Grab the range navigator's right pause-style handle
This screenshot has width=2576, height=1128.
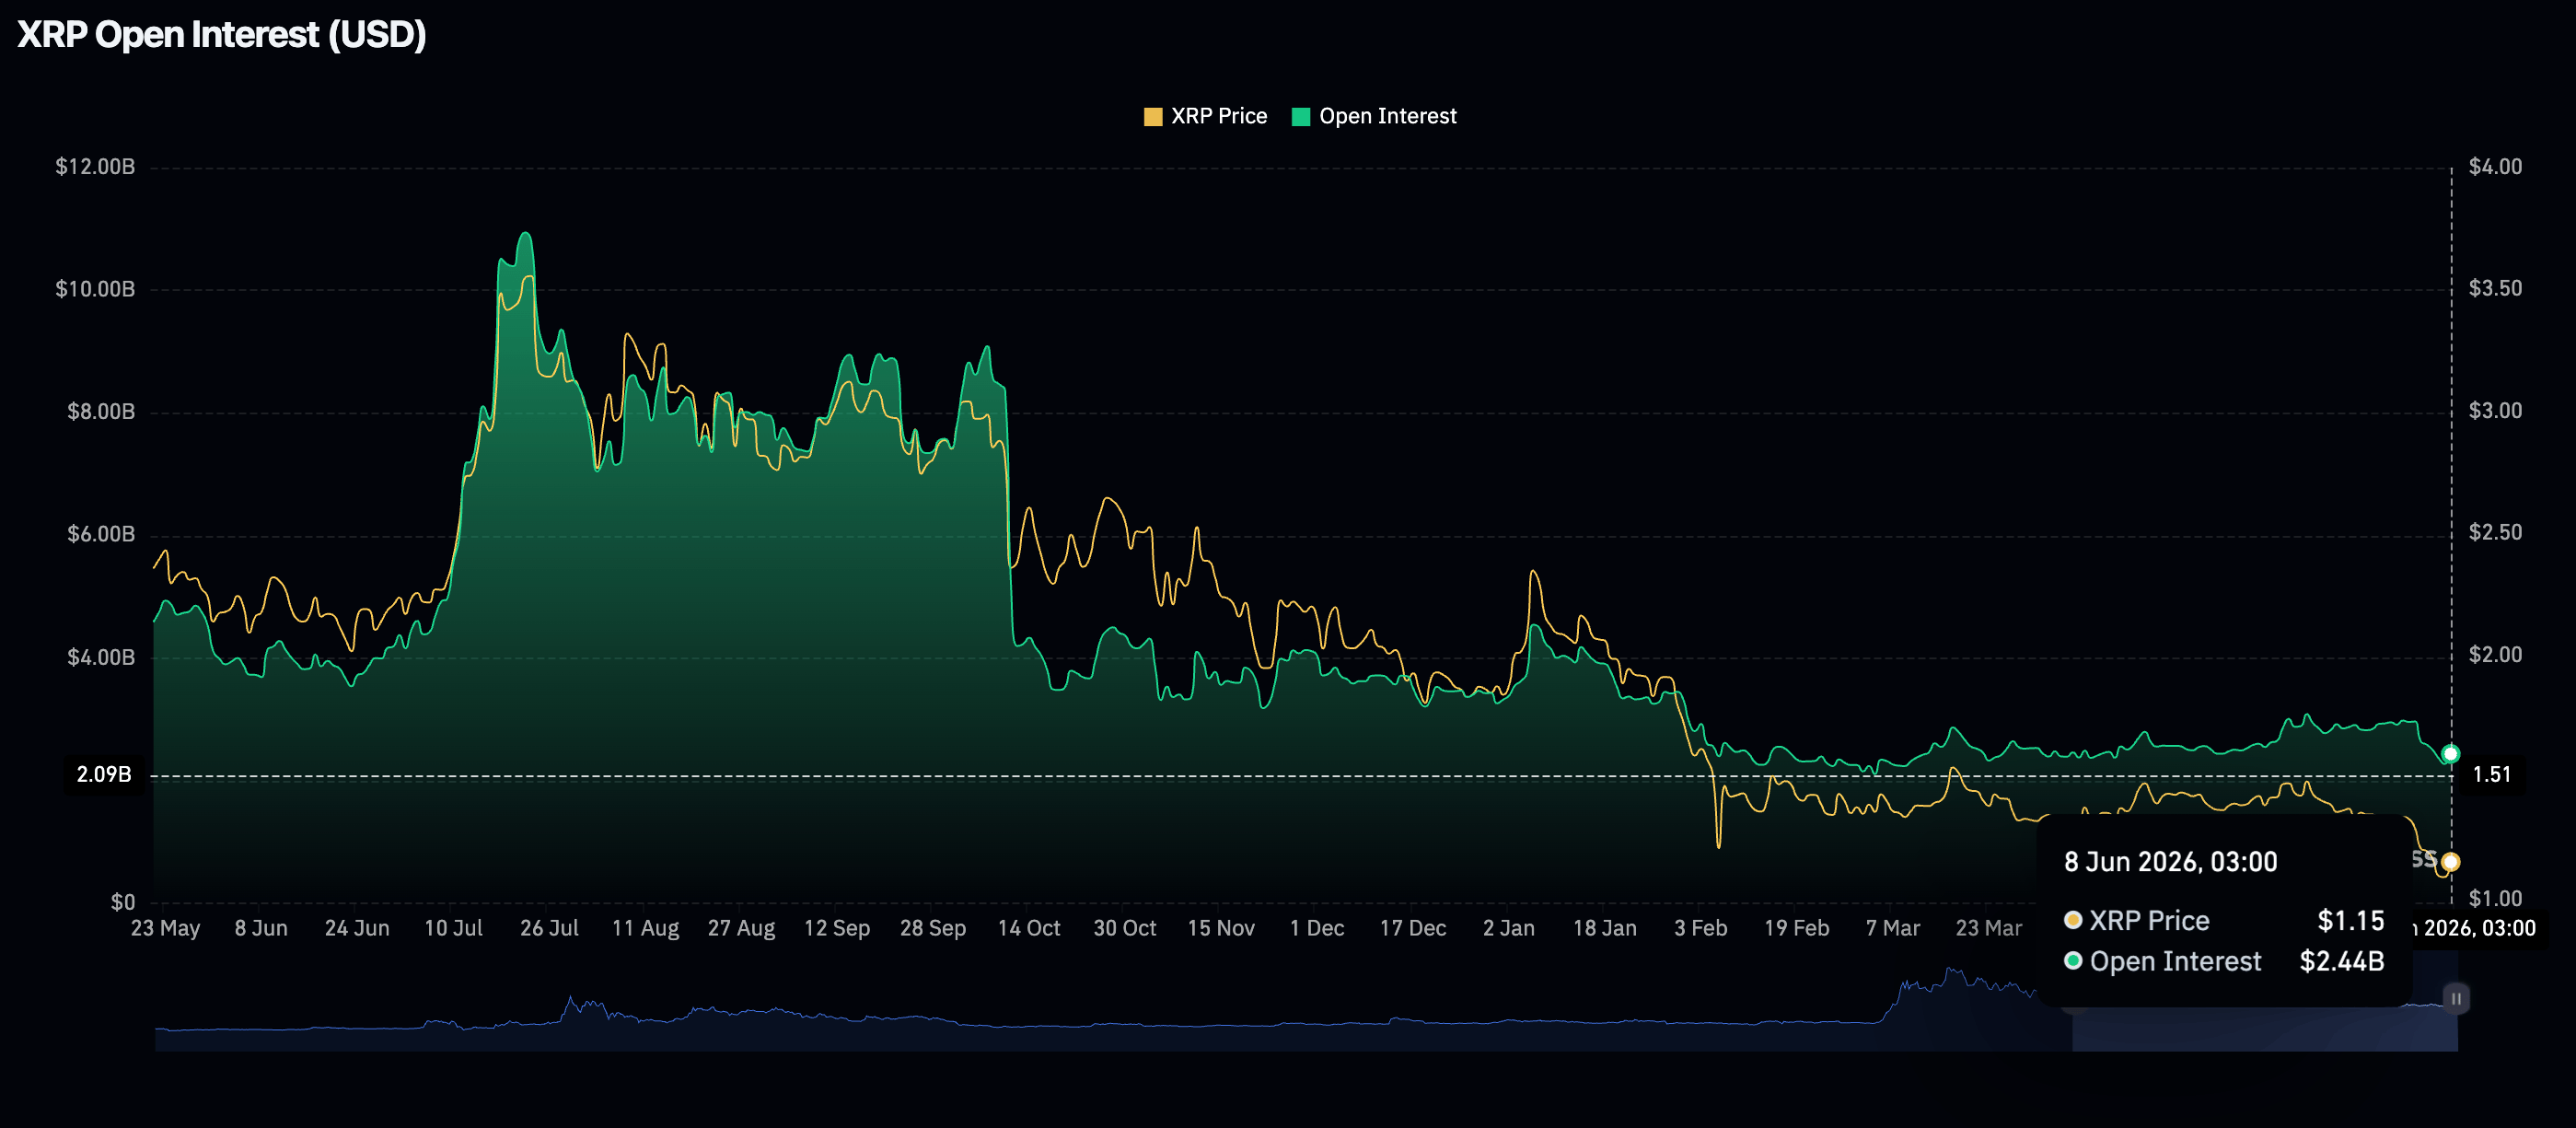click(x=2455, y=998)
